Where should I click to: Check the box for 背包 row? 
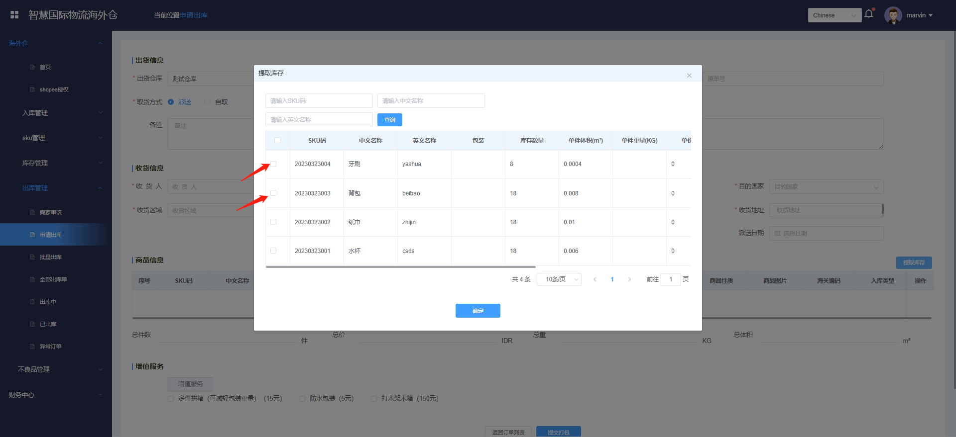[x=273, y=193]
